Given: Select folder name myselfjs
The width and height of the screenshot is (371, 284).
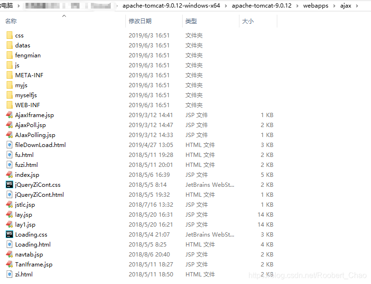Looking at the screenshot, I should coord(26,95).
